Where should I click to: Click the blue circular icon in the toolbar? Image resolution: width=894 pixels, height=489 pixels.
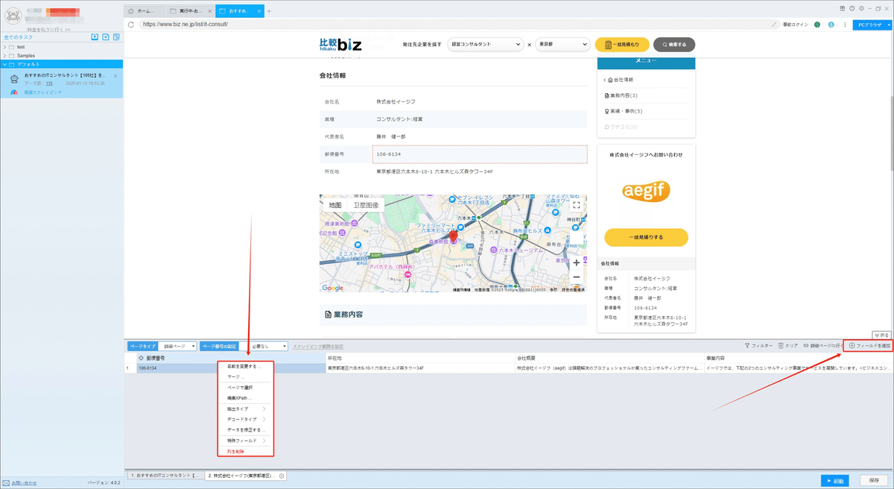pos(831,25)
